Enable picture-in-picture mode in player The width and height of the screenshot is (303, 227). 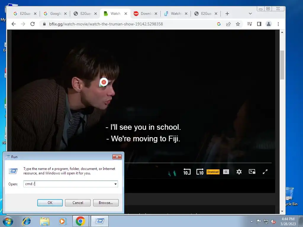[252, 172]
